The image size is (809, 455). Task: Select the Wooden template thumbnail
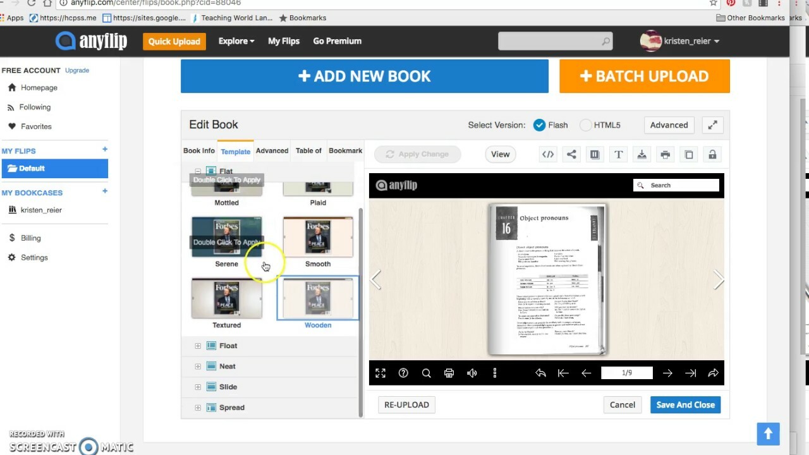318,298
